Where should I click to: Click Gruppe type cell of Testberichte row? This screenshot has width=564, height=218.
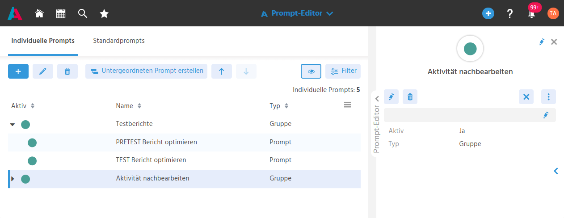pos(281,124)
